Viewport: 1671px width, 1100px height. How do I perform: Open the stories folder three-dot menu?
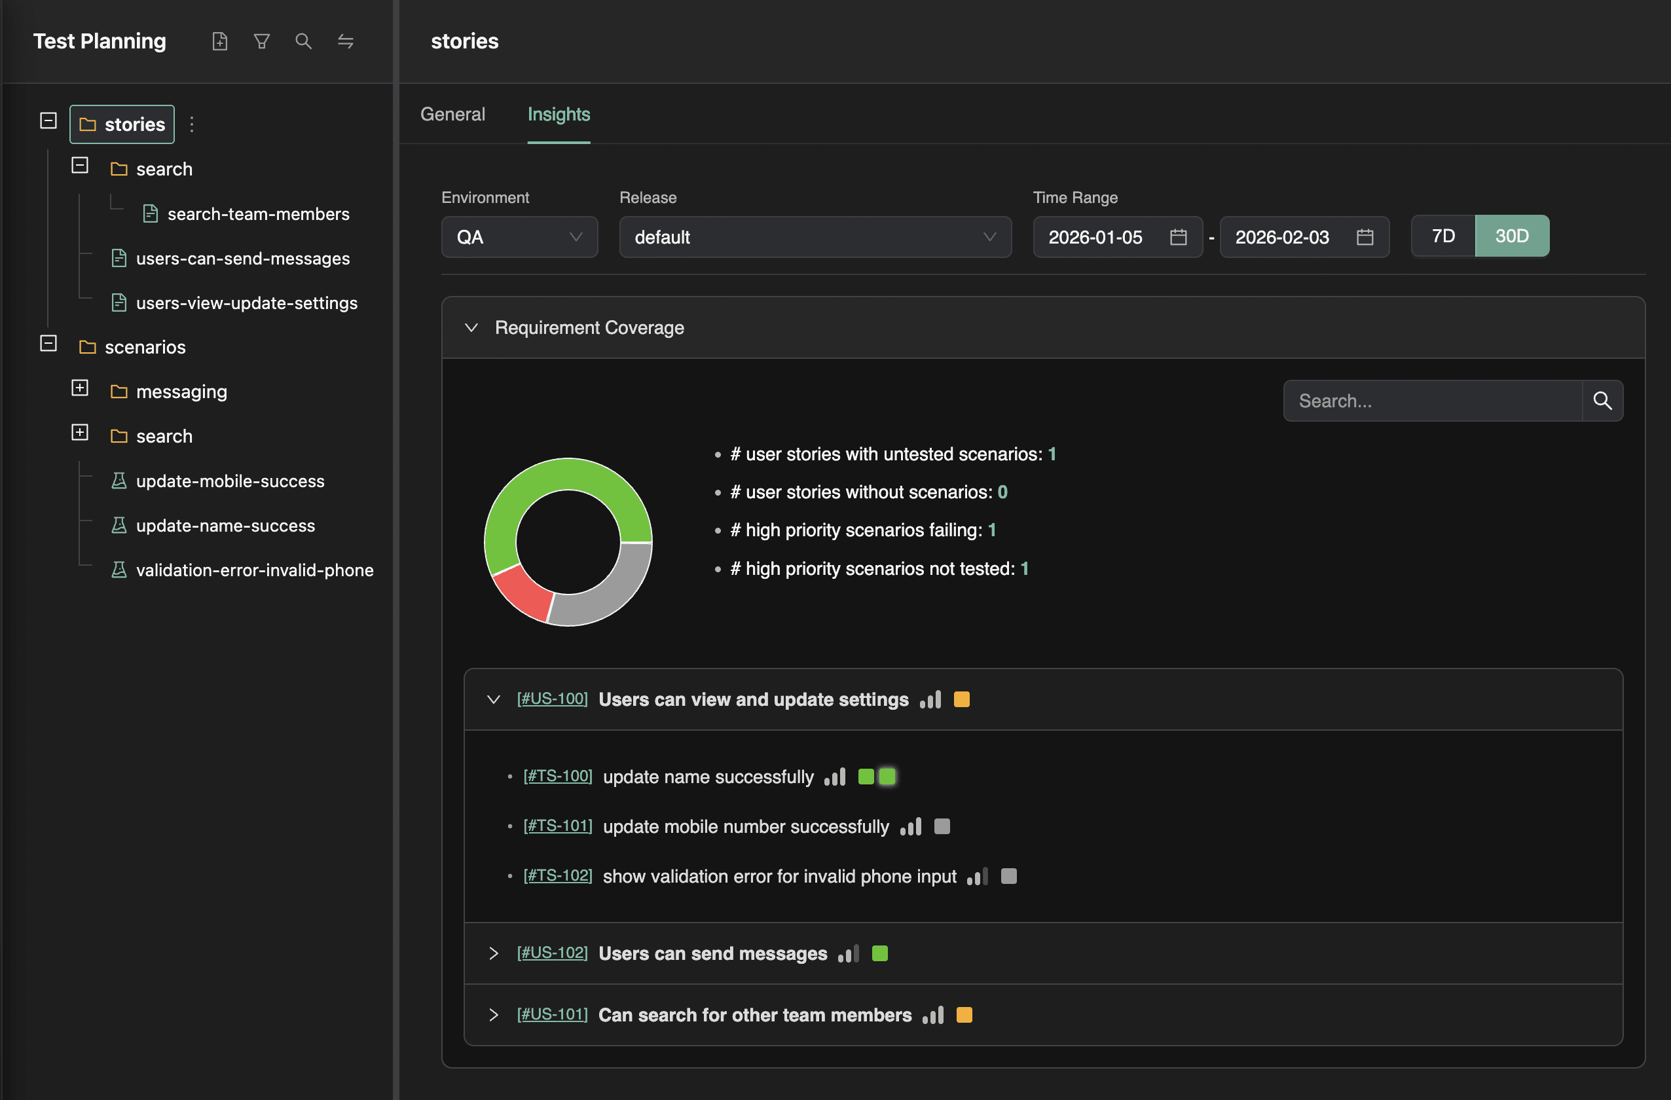[192, 124]
